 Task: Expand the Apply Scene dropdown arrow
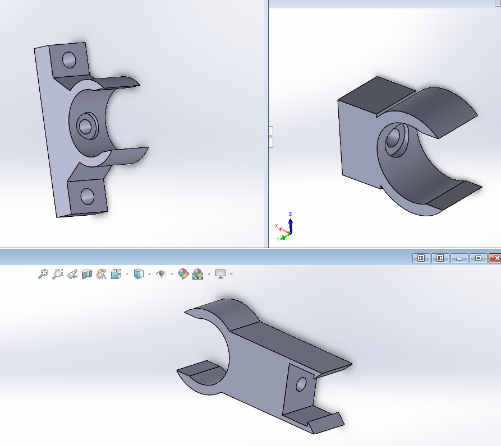[x=208, y=274]
